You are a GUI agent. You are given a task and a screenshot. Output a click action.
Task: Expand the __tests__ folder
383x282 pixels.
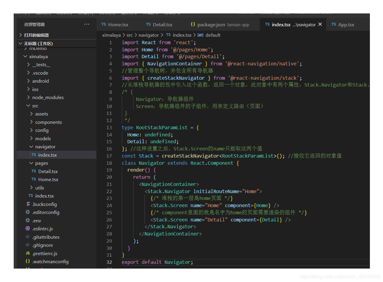57,65
